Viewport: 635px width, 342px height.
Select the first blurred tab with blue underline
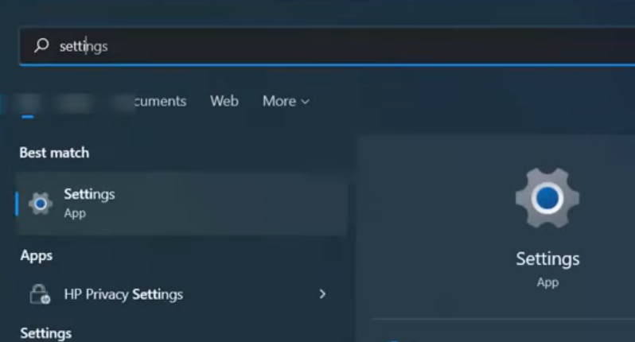[x=28, y=103]
